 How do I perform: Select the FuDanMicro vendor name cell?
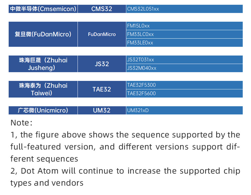[x=43, y=34]
